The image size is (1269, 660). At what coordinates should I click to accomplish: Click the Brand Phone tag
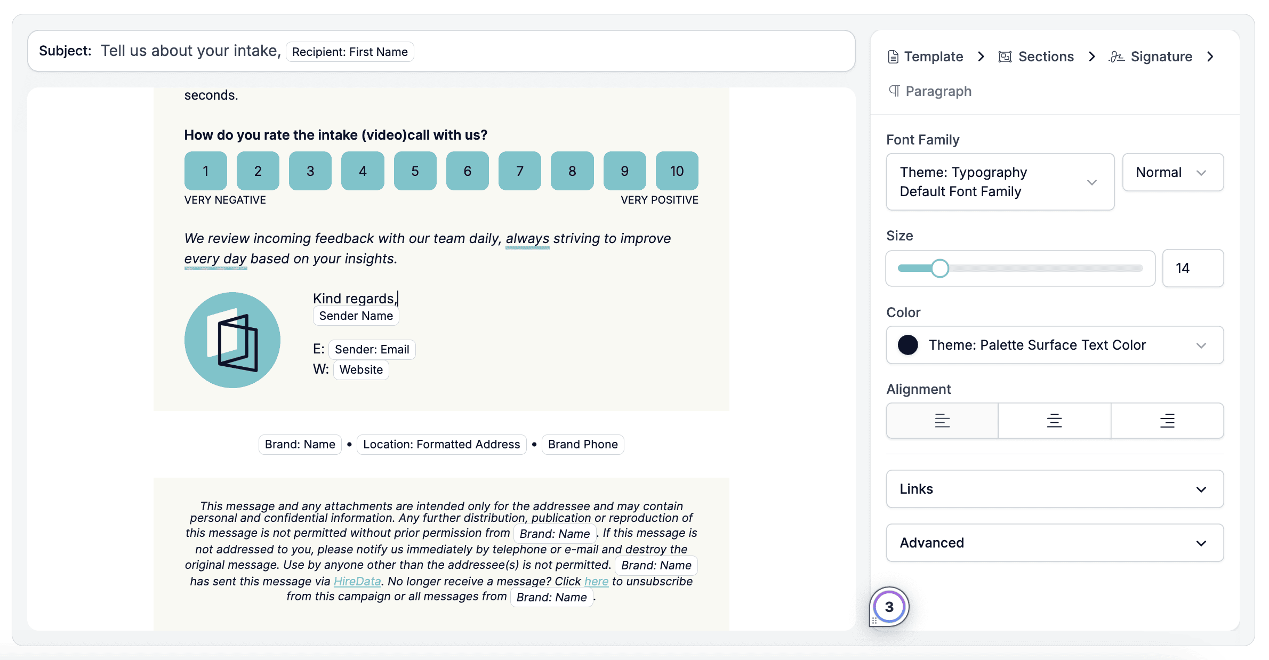pyautogui.click(x=583, y=444)
